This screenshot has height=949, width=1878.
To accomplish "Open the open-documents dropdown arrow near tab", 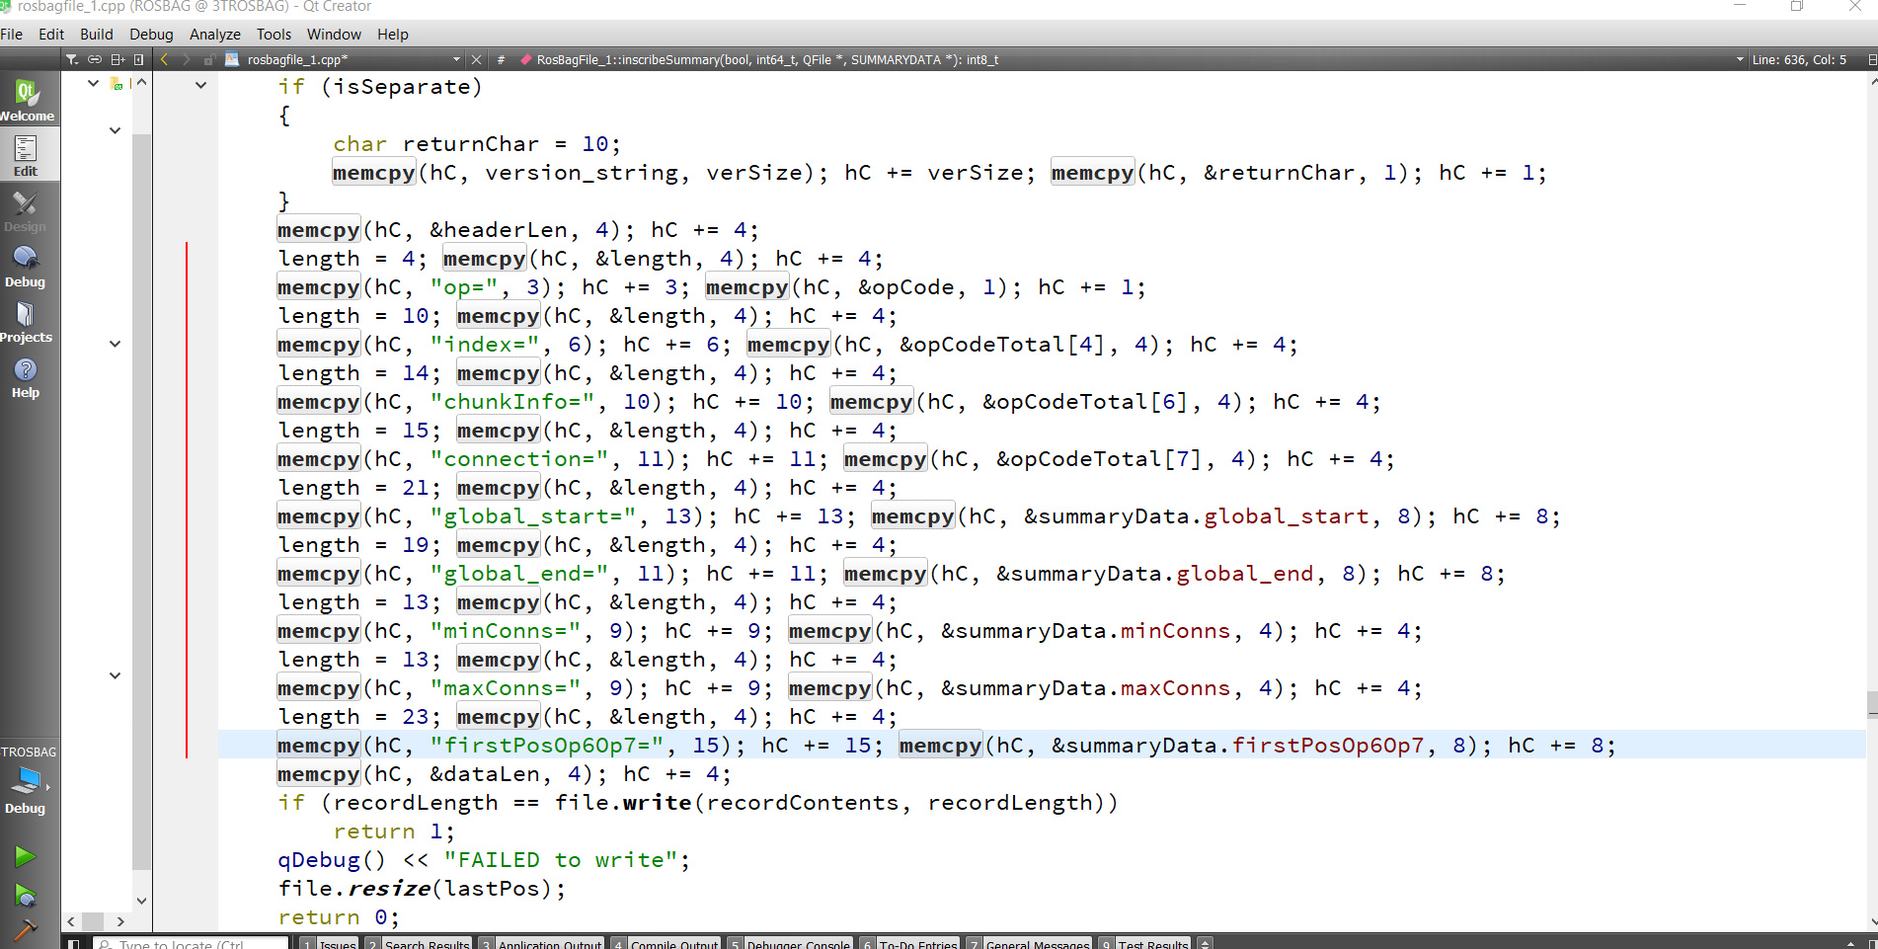I will tap(456, 59).
